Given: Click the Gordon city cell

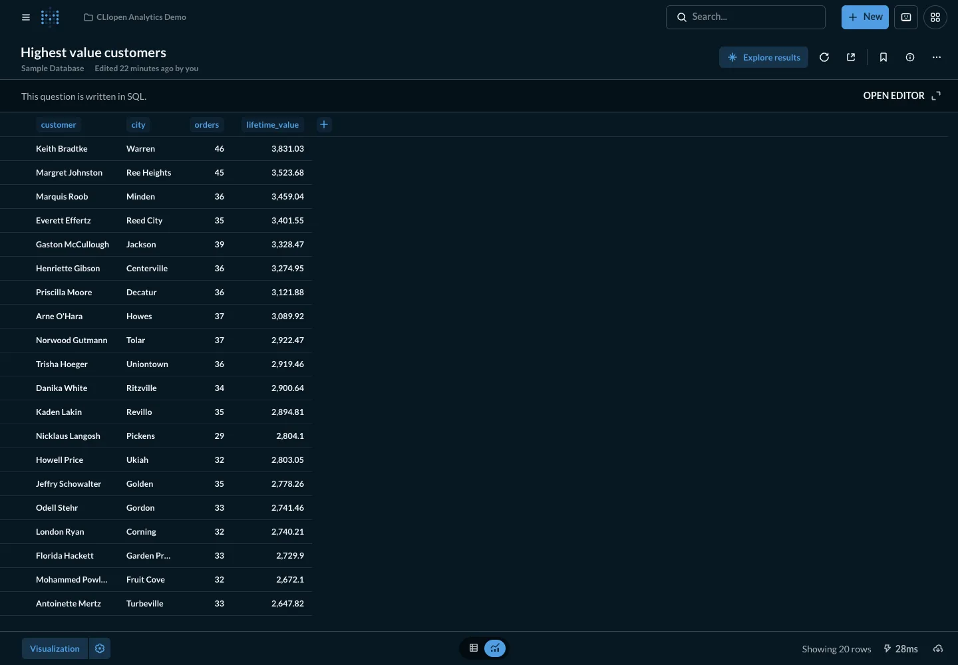Looking at the screenshot, I should click(x=140, y=508).
